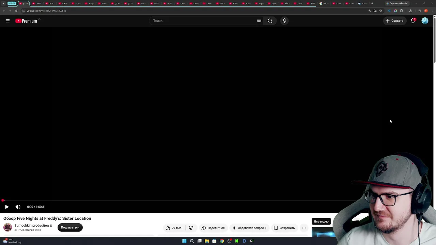This screenshot has width=436, height=245.
Task: Start voice search with microphone
Action: pyautogui.click(x=284, y=21)
